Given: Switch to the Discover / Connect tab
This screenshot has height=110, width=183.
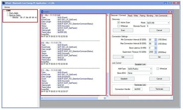Looking at the screenshot, I should 118,15.
